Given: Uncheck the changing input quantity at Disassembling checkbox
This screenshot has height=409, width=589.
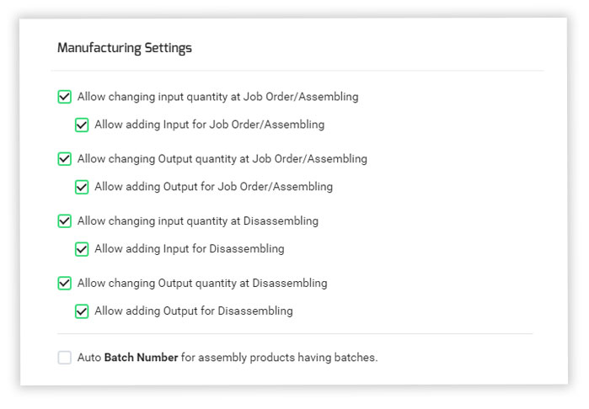Looking at the screenshot, I should pos(65,221).
